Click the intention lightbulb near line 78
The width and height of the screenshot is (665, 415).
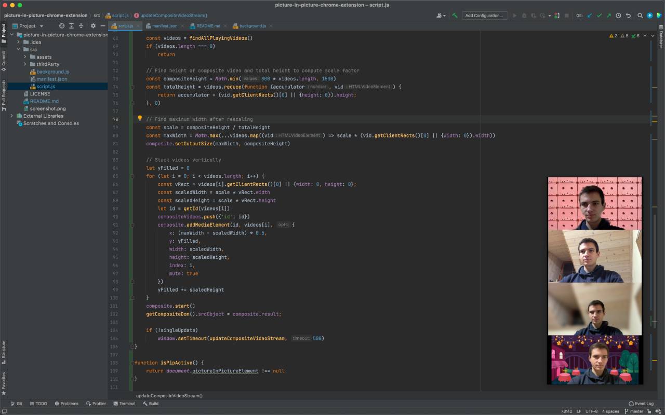point(139,119)
